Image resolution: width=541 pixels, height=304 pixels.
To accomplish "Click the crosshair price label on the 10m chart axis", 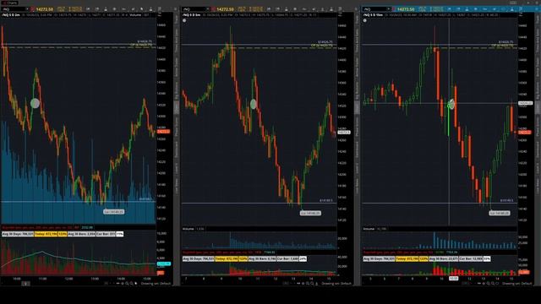I will [525, 103].
